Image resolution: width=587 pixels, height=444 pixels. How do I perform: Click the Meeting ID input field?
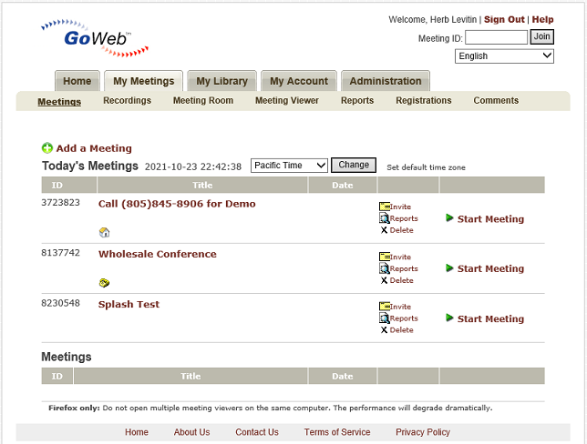click(496, 37)
